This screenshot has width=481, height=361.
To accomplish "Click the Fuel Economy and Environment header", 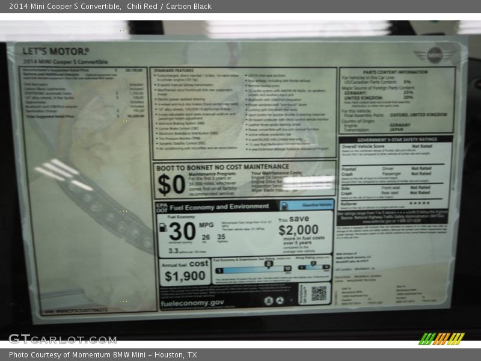I will pyautogui.click(x=219, y=207).
